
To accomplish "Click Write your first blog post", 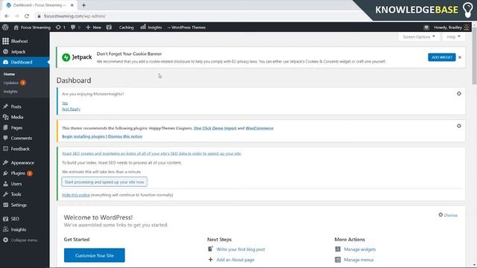I will [241, 249].
